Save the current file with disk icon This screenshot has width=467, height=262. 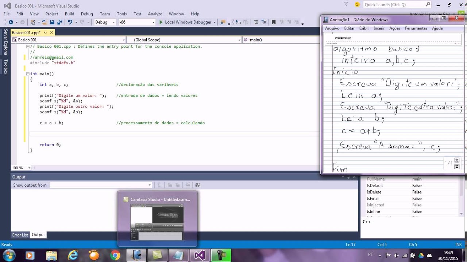52,22
